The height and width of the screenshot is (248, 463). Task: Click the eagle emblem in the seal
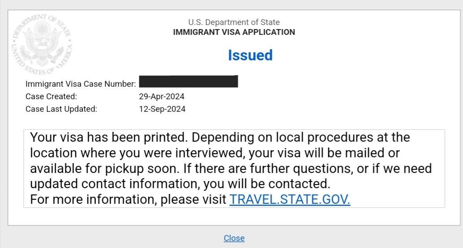click(42, 44)
